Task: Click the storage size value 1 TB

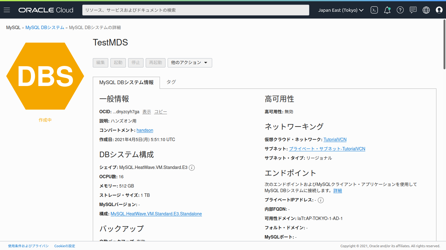Action: (145, 195)
